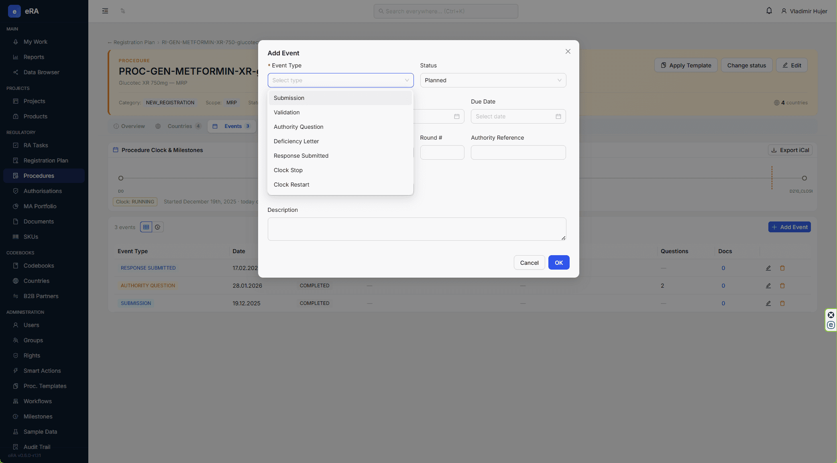Click the Authority Reference input field
The height and width of the screenshot is (463, 837).
click(518, 152)
